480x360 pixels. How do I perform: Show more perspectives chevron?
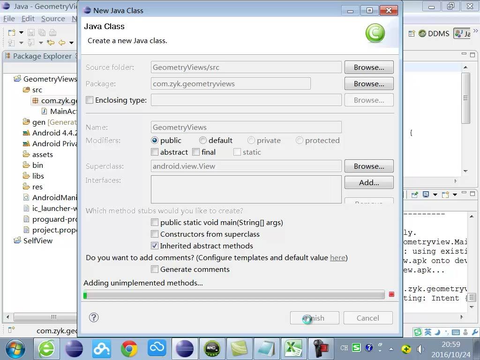pos(475,30)
